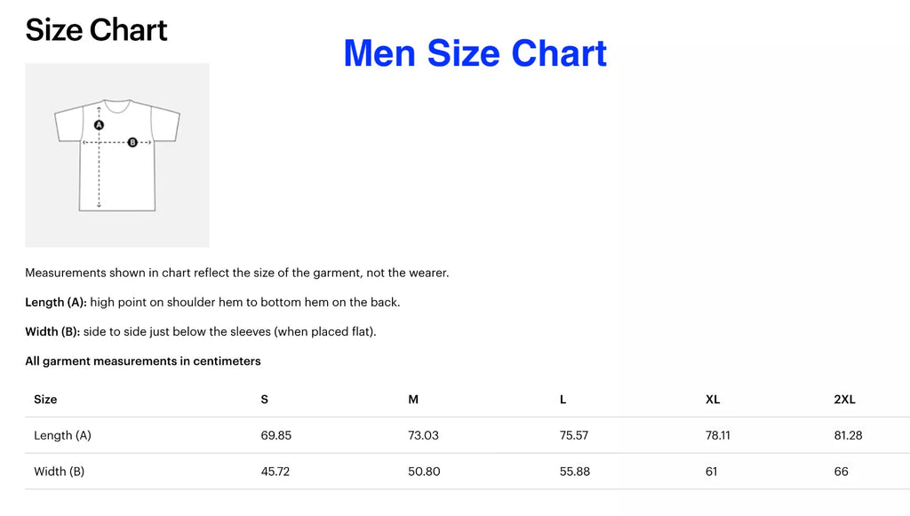Viewport: 910px width, 516px height.
Task: Click the 55.88 width value for L
Action: point(575,472)
